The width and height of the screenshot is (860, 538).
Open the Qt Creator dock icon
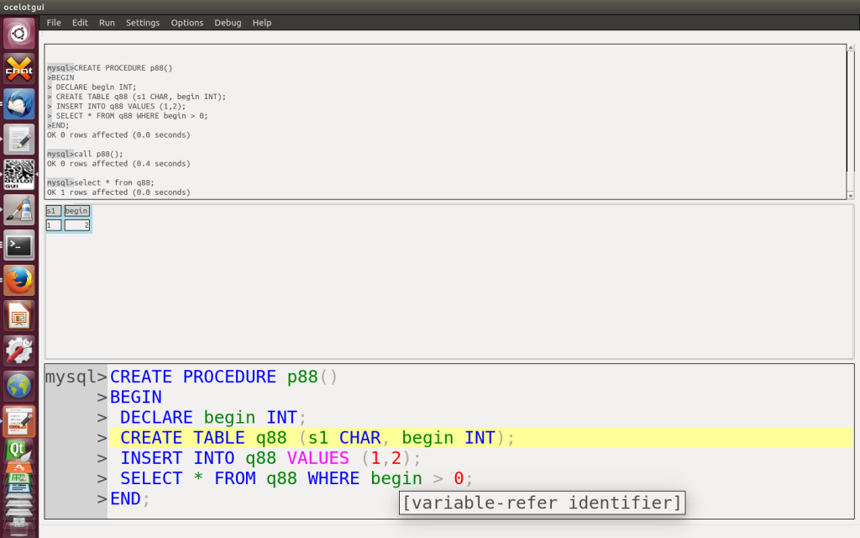(18, 452)
